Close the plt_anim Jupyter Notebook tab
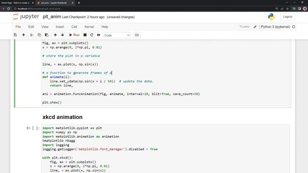308x173 pixels. [x=73, y=3]
